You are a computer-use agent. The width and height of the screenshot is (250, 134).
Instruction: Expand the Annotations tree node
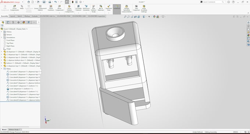1,38
